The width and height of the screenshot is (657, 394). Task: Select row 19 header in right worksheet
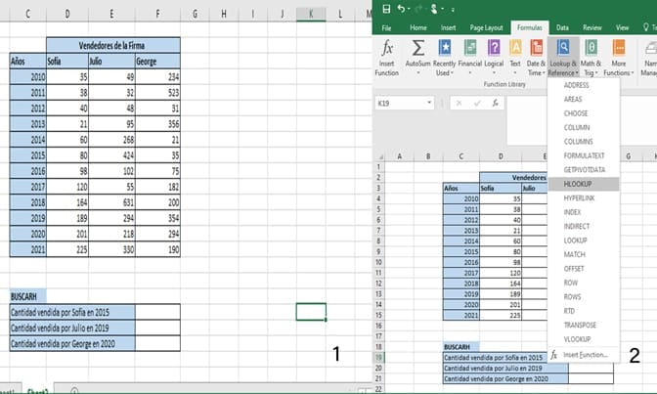coord(378,358)
